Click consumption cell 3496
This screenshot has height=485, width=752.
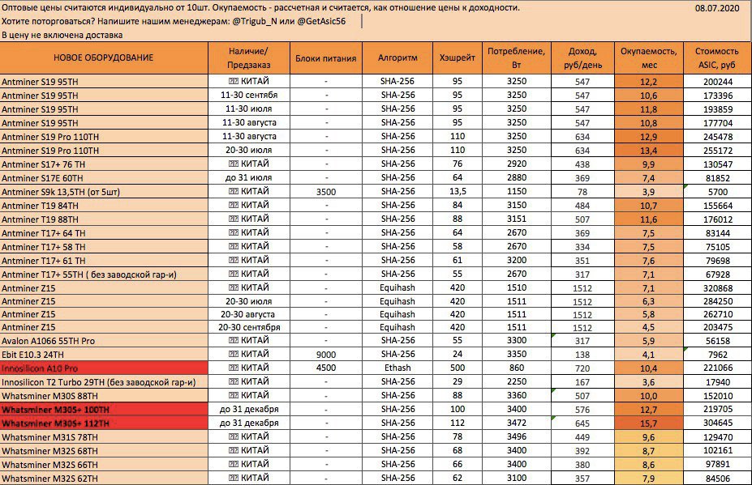[x=517, y=436]
